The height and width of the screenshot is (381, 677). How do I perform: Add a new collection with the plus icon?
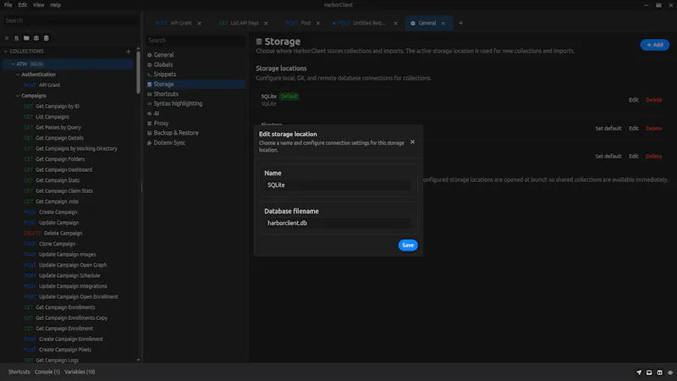pos(129,52)
